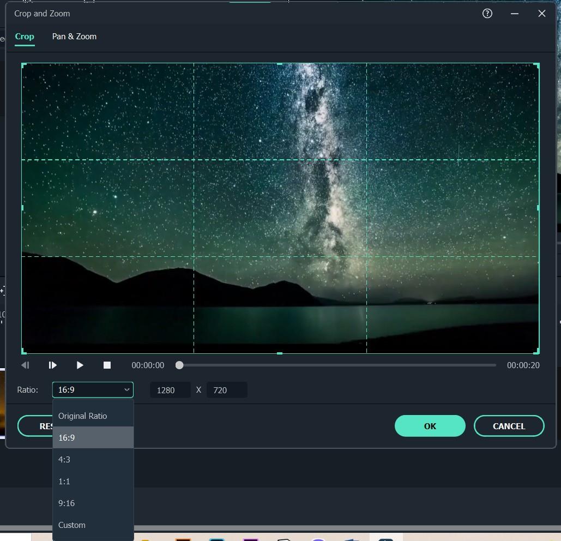Switch to the Pan & Zoom tab
561x541 pixels.
point(74,37)
